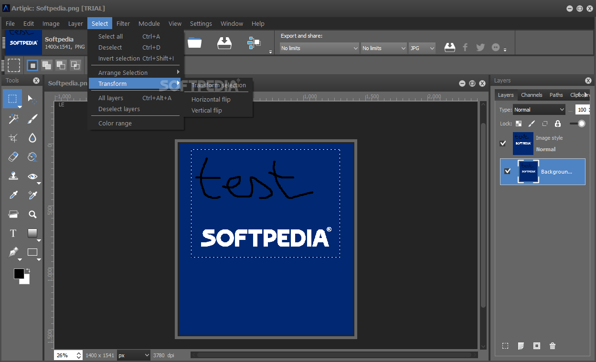This screenshot has height=362, width=596.
Task: Open second No limits export dropdown
Action: 383,48
